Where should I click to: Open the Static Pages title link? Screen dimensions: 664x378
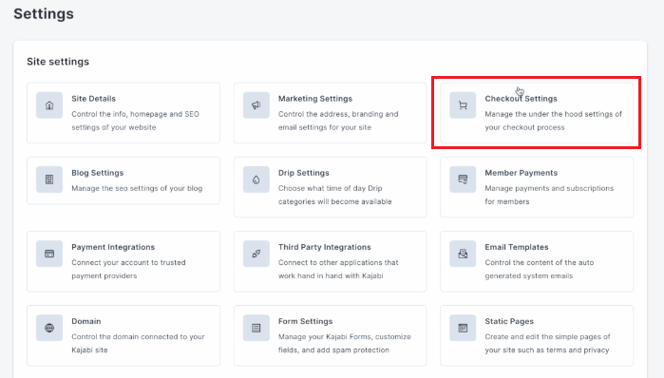[509, 321]
